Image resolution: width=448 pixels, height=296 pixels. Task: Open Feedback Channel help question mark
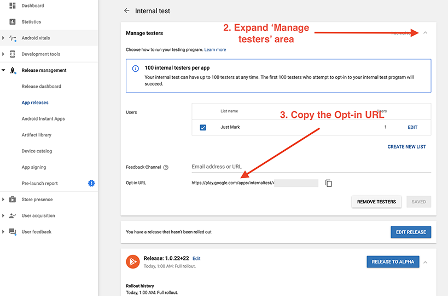click(x=166, y=168)
